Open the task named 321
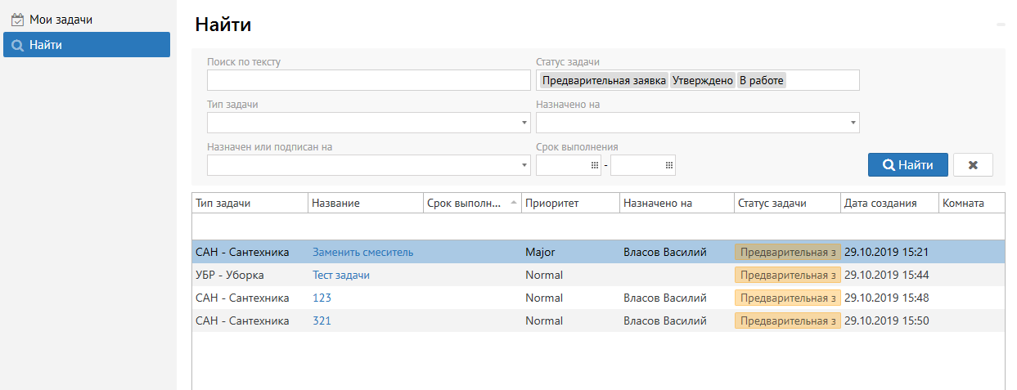 click(x=322, y=321)
